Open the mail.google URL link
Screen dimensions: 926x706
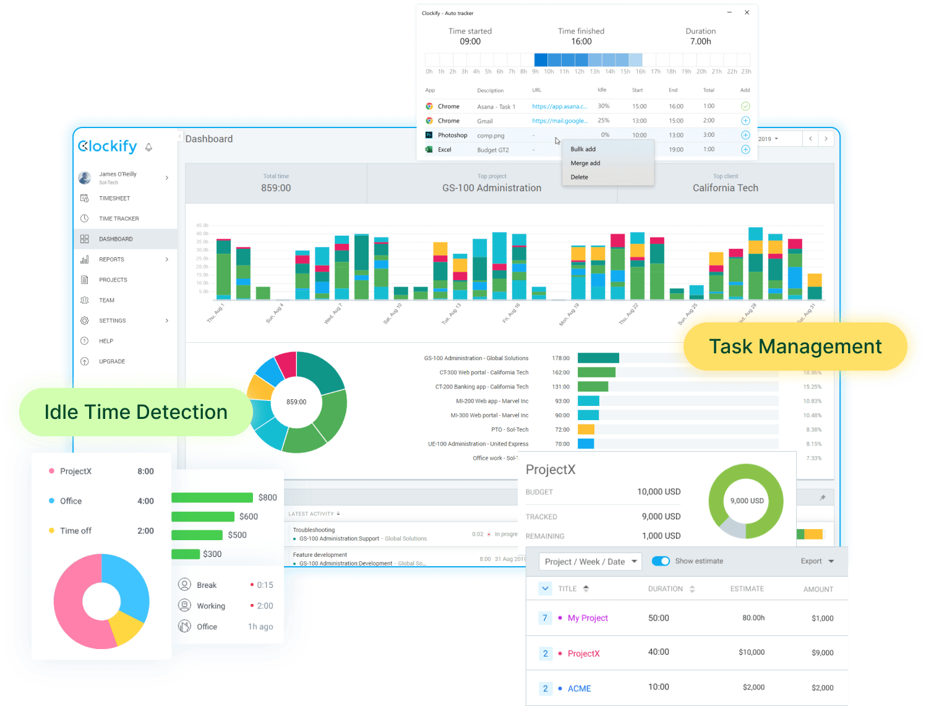pyautogui.click(x=560, y=121)
